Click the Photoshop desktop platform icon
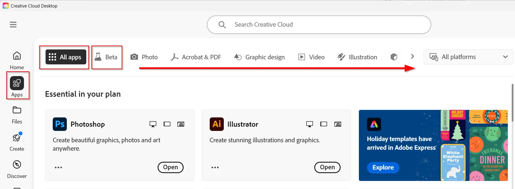This screenshot has height=189, width=515. pyautogui.click(x=153, y=124)
